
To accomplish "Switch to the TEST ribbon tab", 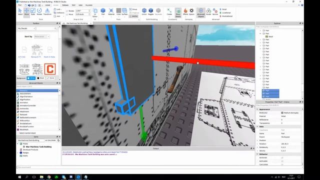I will [73, 5].
